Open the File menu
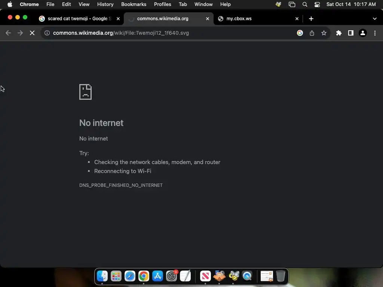The image size is (383, 287). 50,4
